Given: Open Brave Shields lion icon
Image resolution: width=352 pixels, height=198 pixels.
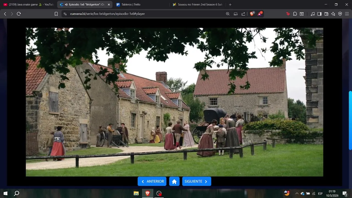Looking at the screenshot, I should click(x=252, y=14).
